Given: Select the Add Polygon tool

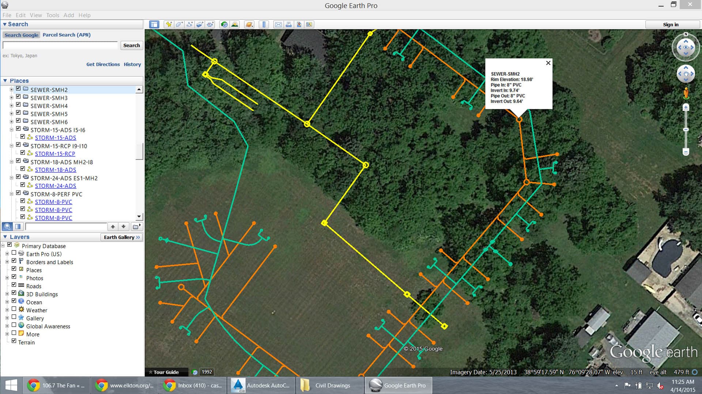Looking at the screenshot, I should (x=179, y=24).
